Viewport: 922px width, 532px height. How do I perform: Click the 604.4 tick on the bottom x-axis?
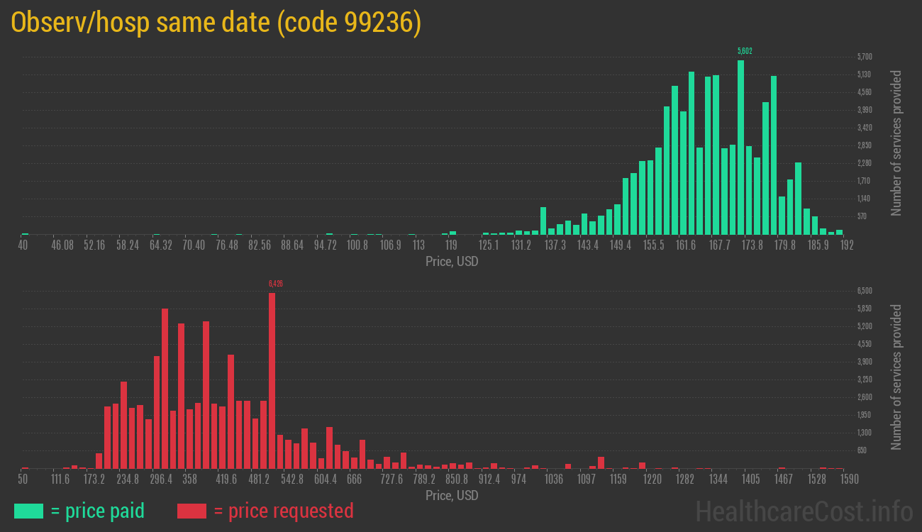tap(326, 480)
